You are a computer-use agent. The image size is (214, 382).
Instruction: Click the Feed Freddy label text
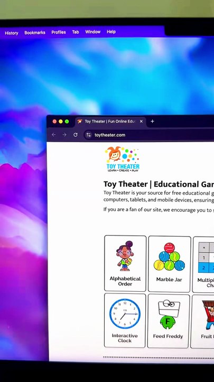[x=168, y=336]
